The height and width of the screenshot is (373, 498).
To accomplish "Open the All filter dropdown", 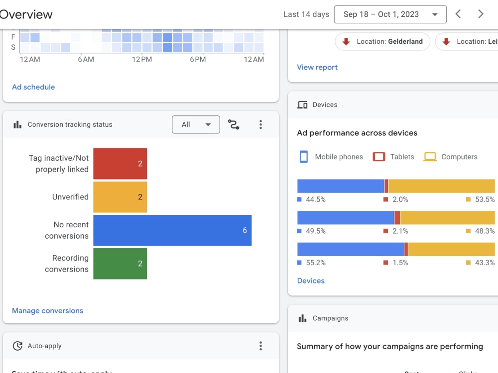I will 196,124.
